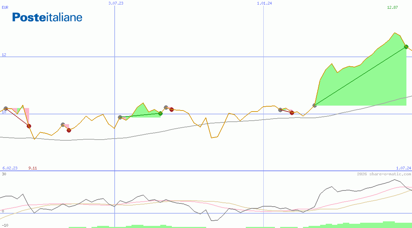
Task: Click the green sell marker ending the large rally
Action: click(x=406, y=47)
